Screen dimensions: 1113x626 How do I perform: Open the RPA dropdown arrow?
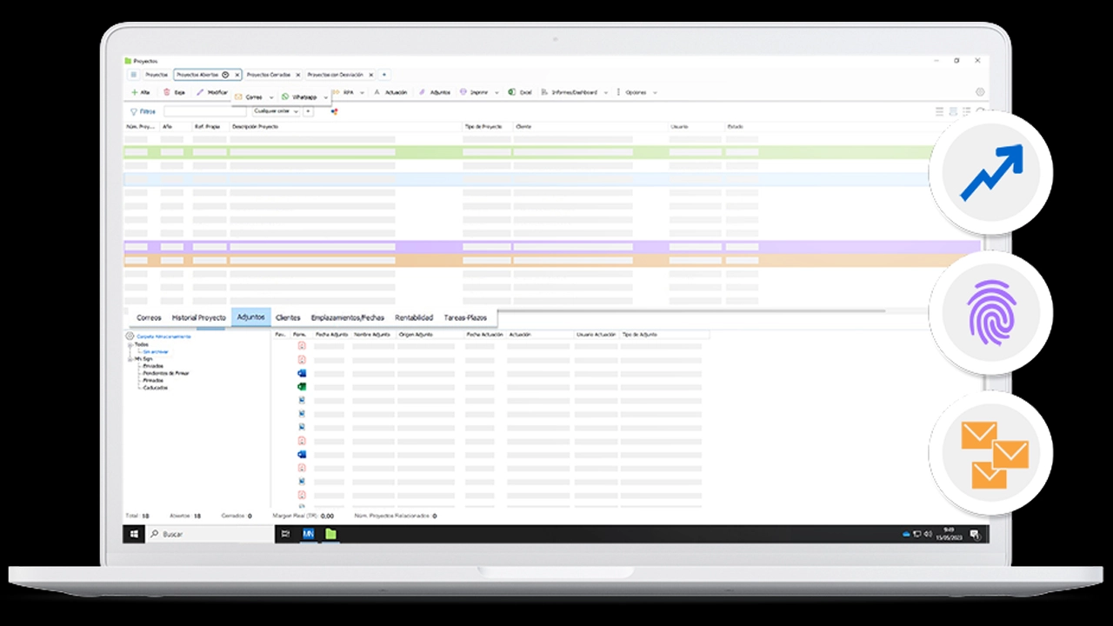361,92
